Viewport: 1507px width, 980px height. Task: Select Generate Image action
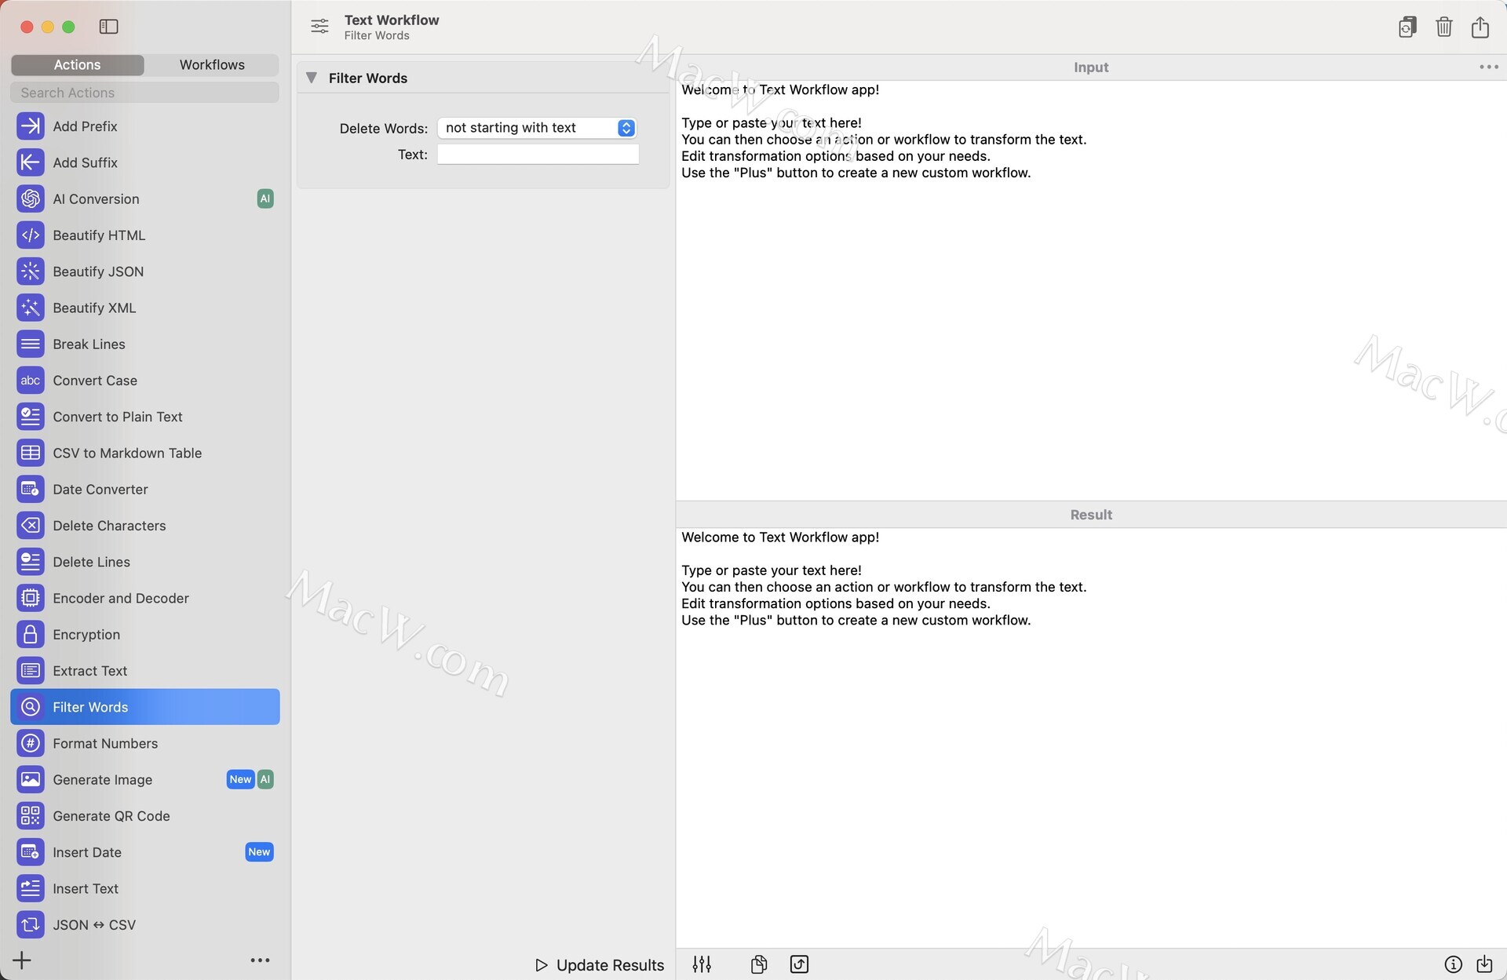click(x=145, y=779)
